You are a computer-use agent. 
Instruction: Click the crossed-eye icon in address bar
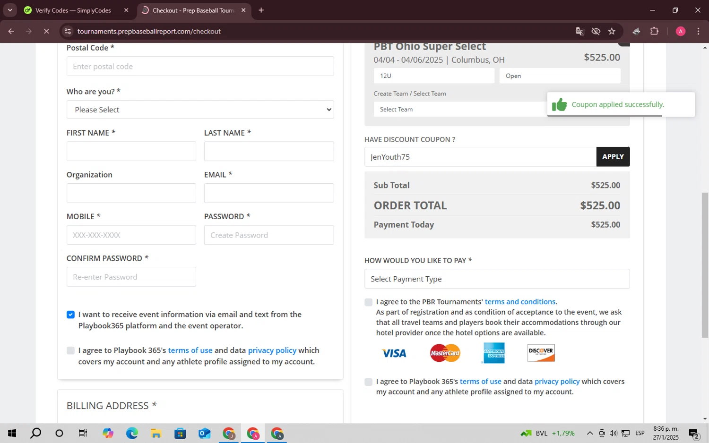[596, 31]
